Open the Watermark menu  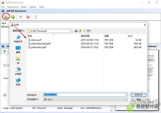[x=13, y=7]
